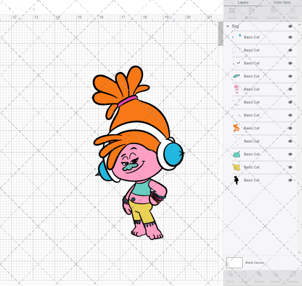Click 'Basic Cut' text beside the teal shirt thumbnail

252,154
